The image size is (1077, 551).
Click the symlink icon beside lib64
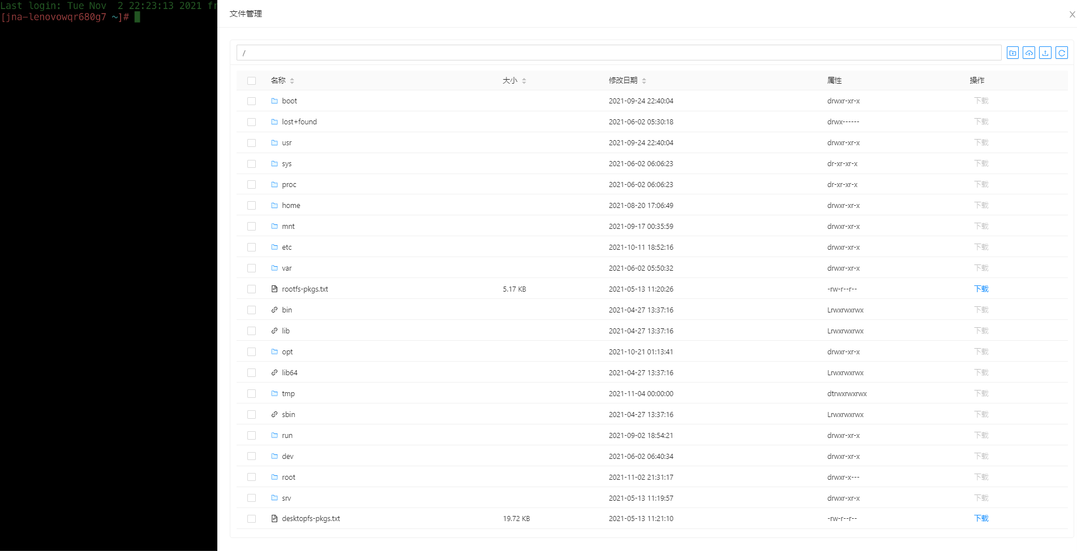pyautogui.click(x=274, y=373)
